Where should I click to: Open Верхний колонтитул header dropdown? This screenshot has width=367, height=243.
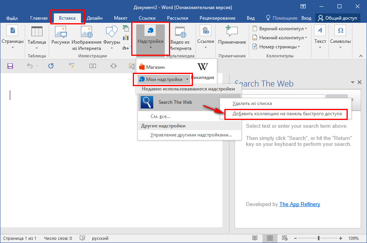click(x=280, y=29)
